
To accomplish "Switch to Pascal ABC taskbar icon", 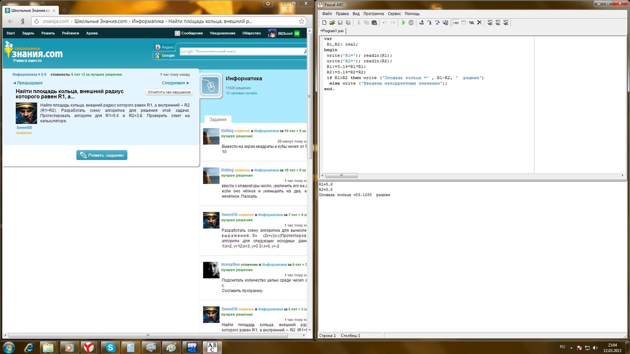I will pyautogui.click(x=212, y=347).
